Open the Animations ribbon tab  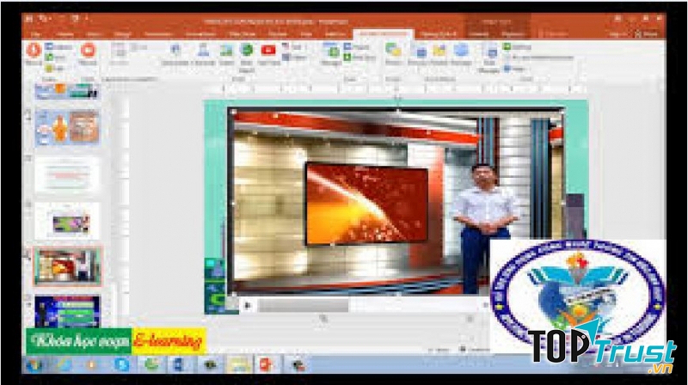pyautogui.click(x=200, y=34)
